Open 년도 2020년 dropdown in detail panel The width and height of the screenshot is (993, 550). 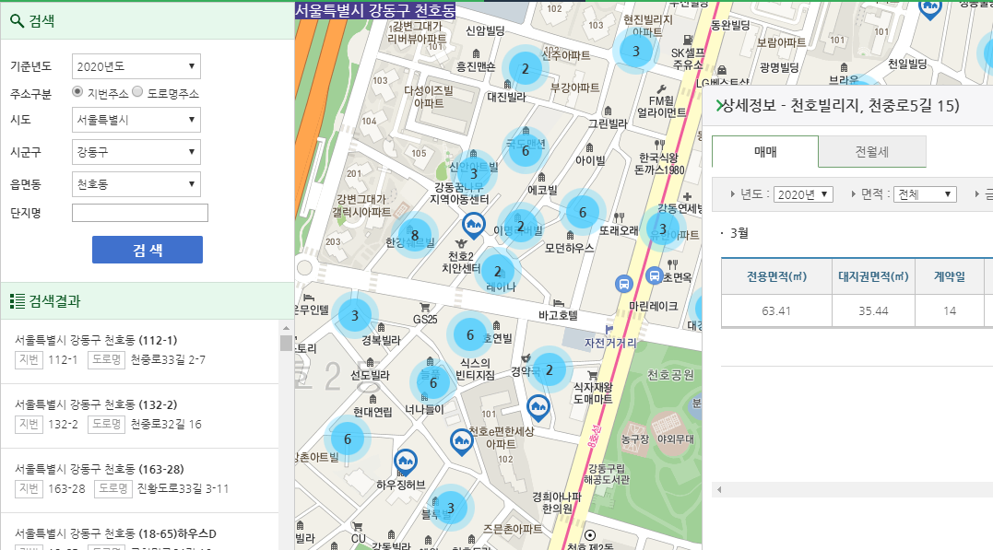803,194
